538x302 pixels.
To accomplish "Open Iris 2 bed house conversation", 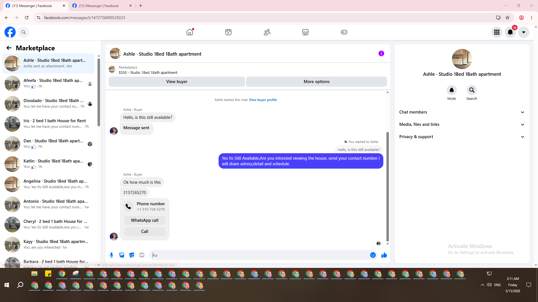I will coord(48,124).
